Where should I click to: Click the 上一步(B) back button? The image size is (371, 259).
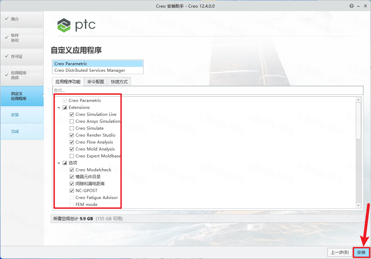coord(339,252)
